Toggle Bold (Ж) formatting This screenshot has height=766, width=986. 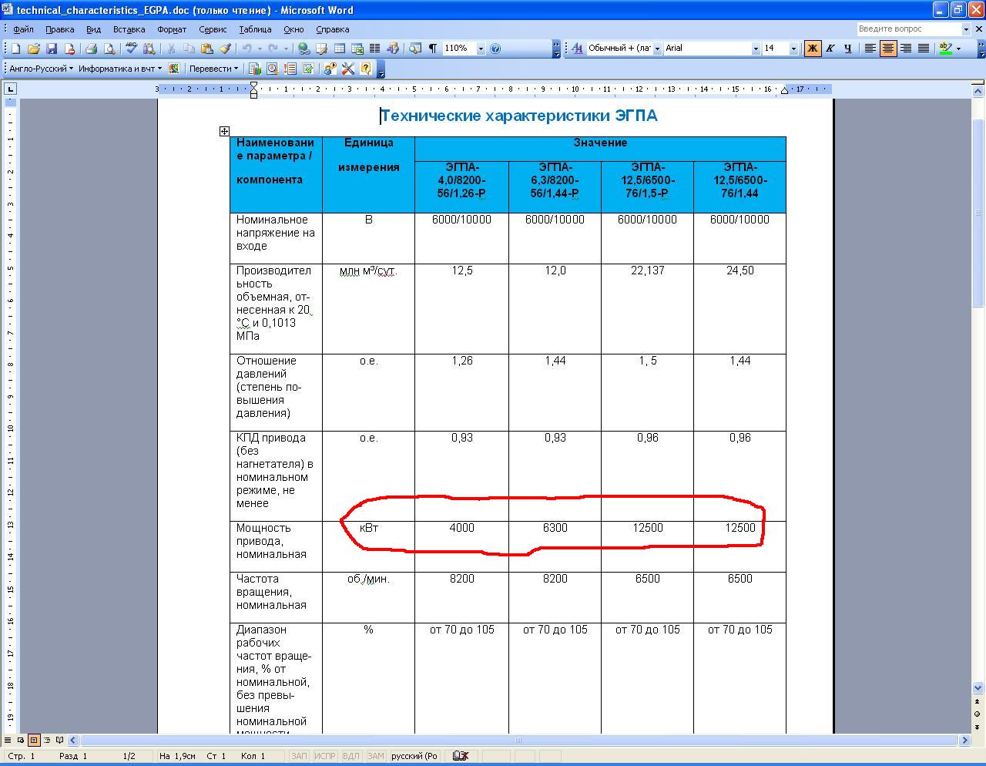(812, 49)
